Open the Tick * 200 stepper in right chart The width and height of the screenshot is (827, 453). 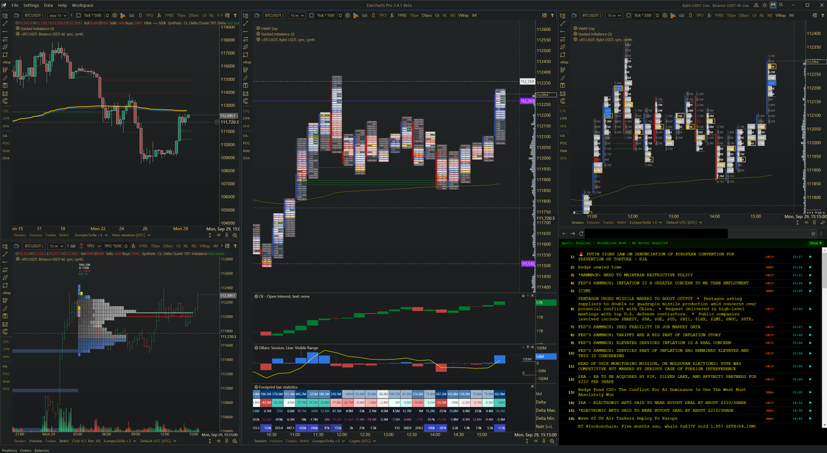click(x=657, y=15)
